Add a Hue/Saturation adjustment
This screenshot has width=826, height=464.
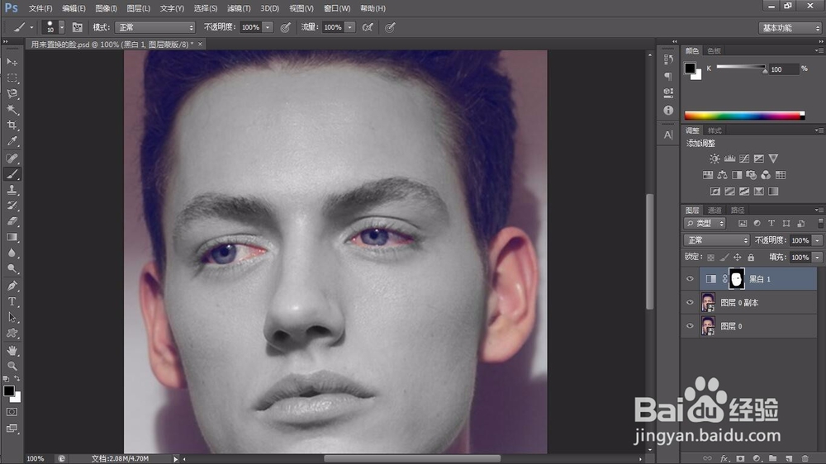click(x=708, y=175)
